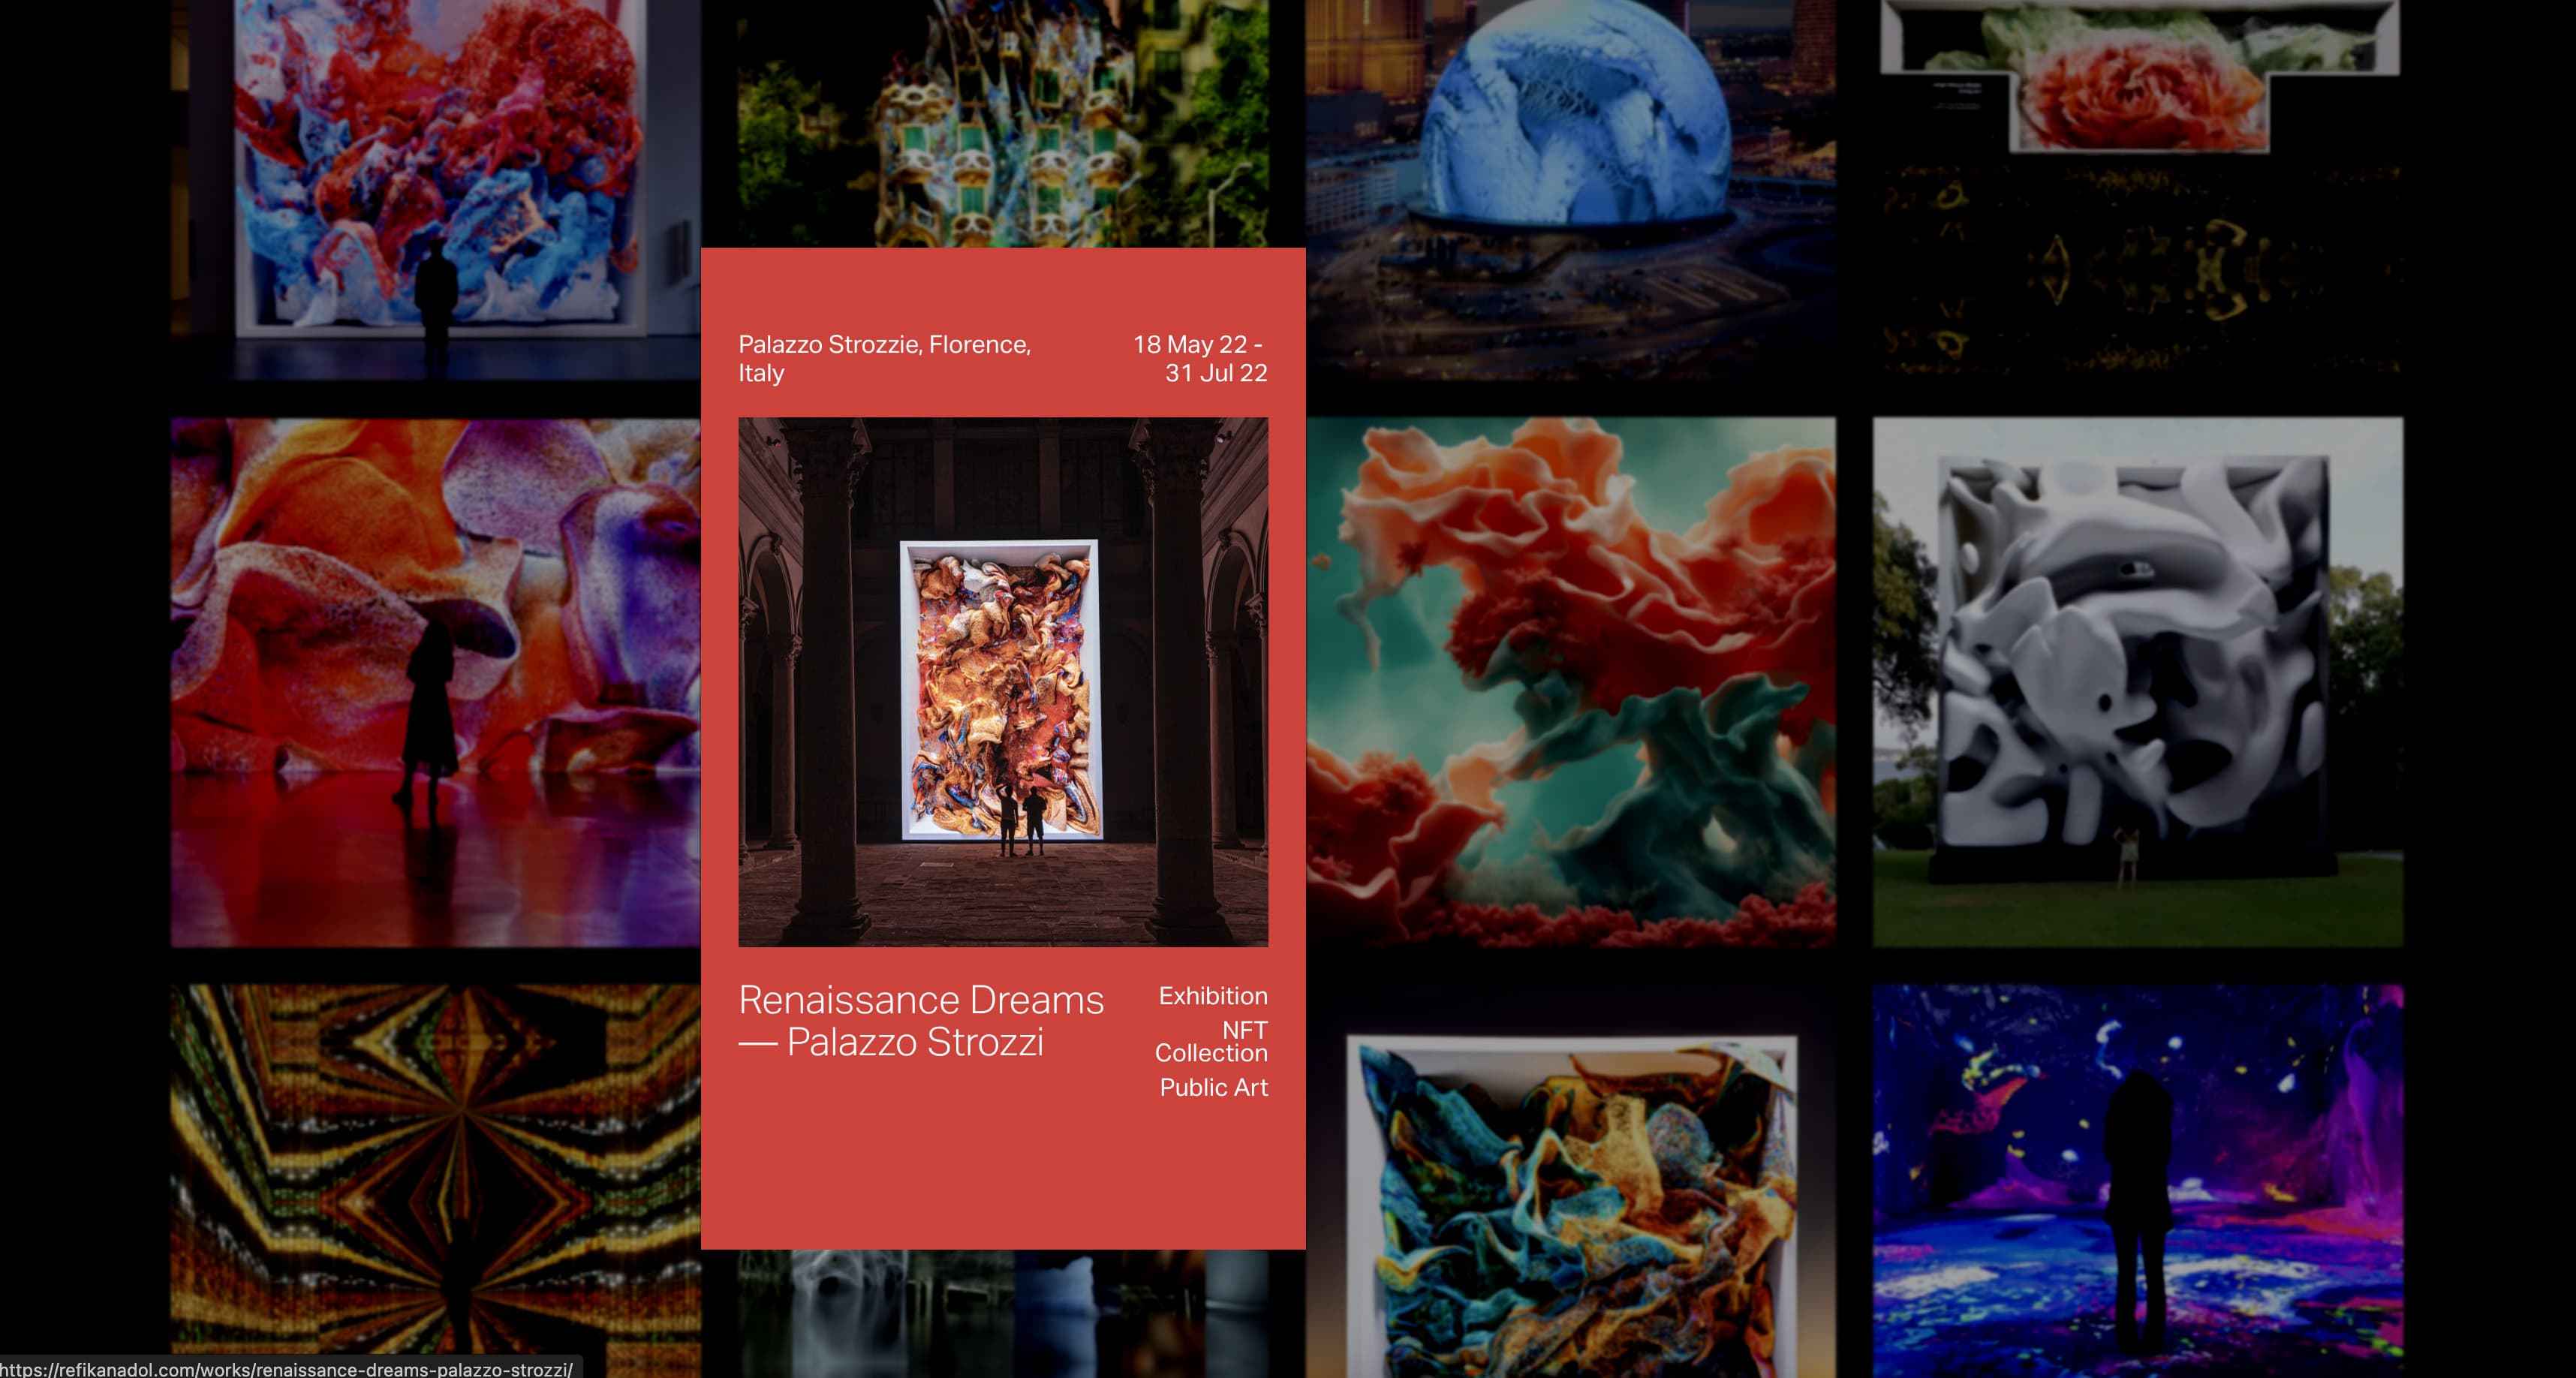Click the 'Palazzo Strozzie, Florence, Italy' location text

[884, 358]
